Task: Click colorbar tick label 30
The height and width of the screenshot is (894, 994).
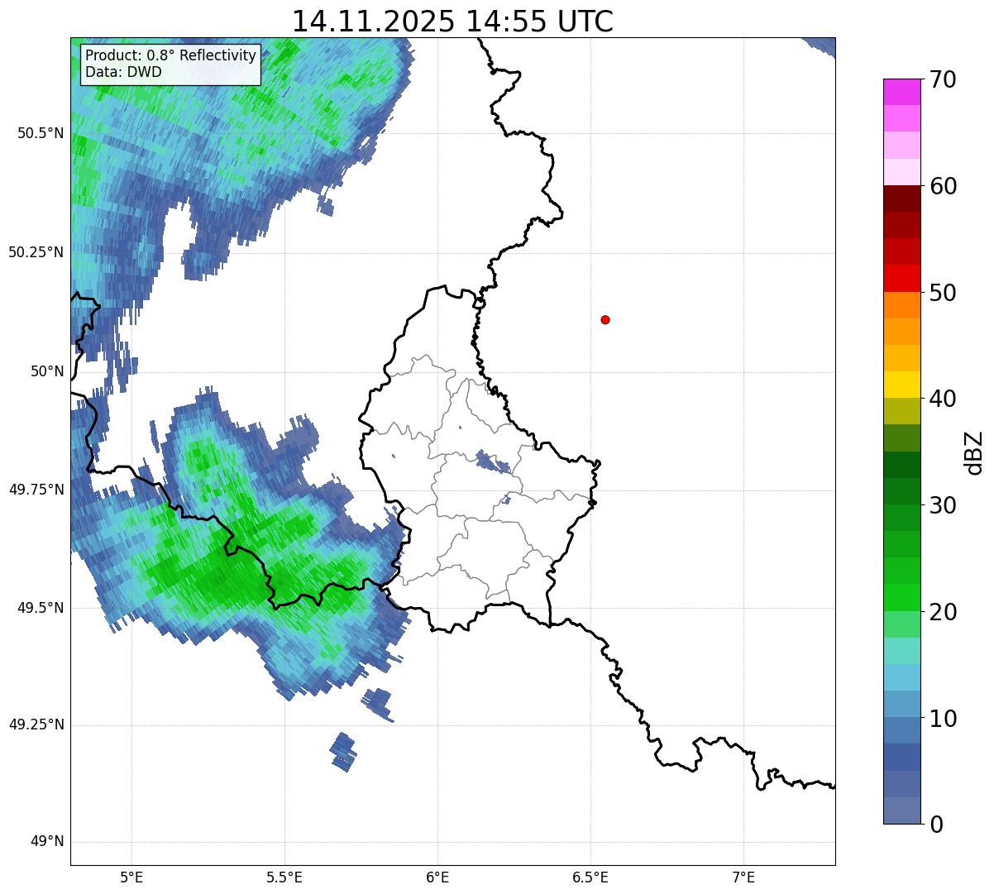Action: (943, 505)
